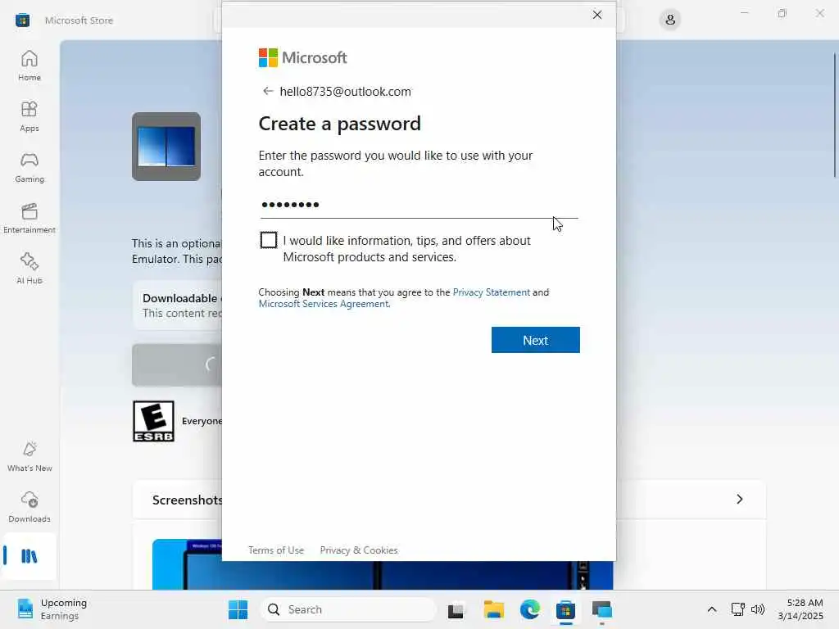Open the Windows Start menu
The image size is (839, 629).
(238, 609)
